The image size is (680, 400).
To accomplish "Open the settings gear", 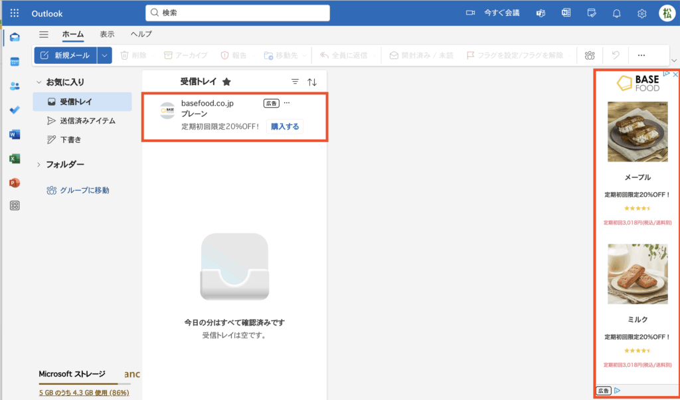I will tap(642, 13).
